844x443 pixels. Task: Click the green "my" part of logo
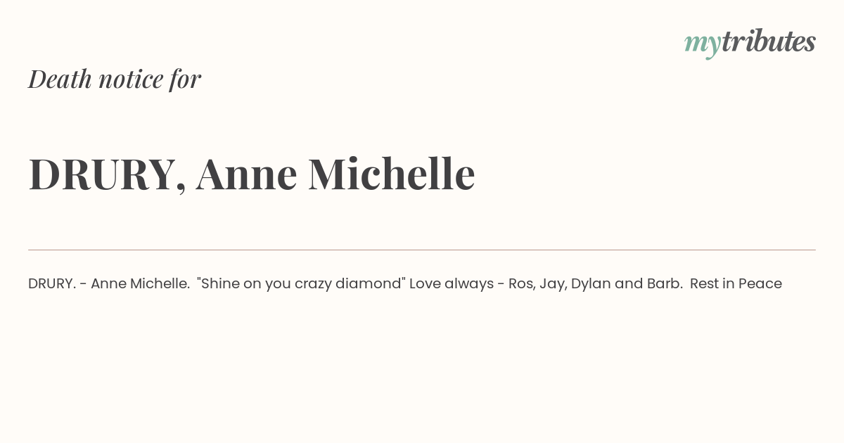coord(702,45)
